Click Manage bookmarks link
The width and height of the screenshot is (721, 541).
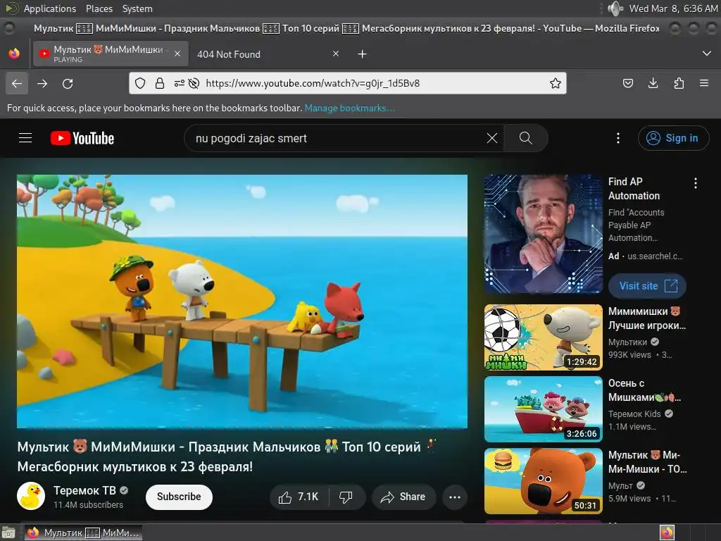[x=349, y=108]
